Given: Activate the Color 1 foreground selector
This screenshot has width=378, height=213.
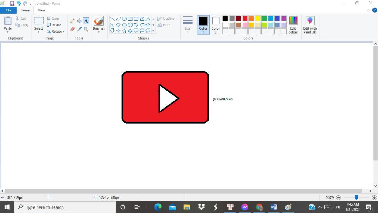Looking at the screenshot, I should (203, 25).
